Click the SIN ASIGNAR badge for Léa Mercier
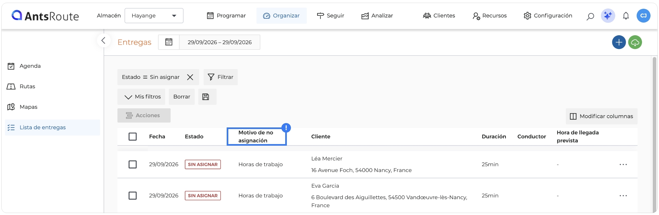Image resolution: width=659 pixels, height=215 pixels. [x=203, y=164]
